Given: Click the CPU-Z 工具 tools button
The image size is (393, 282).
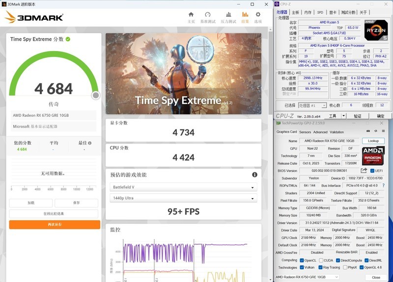Looking at the screenshot, I should pyautogui.click(x=333, y=116).
